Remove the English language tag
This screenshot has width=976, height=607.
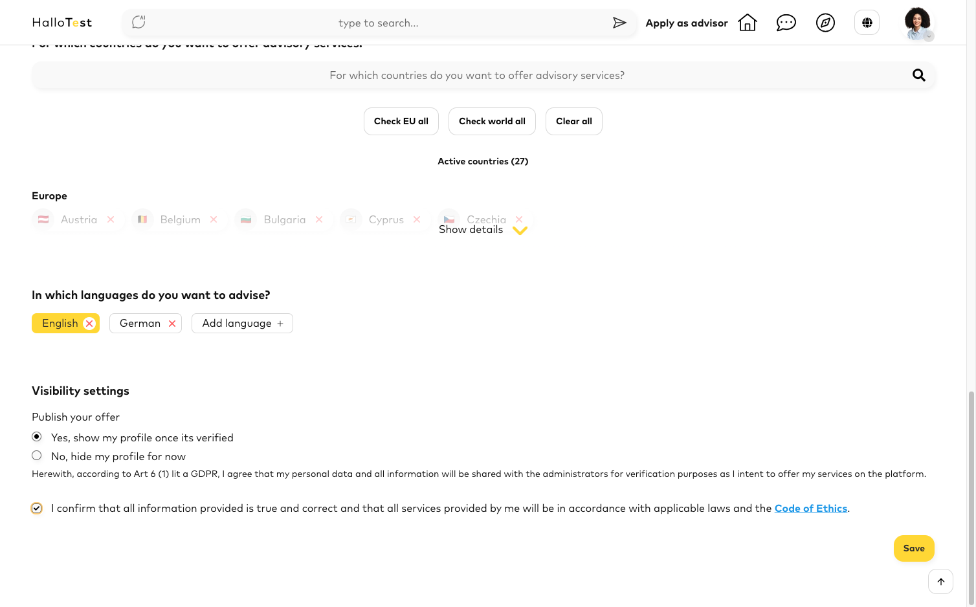(89, 324)
